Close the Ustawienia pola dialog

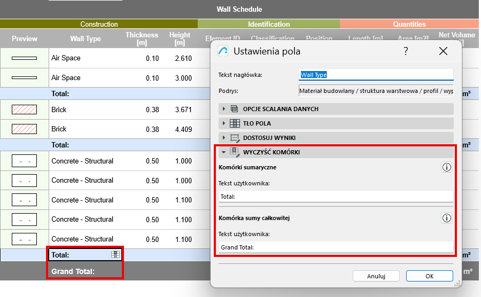point(443,51)
